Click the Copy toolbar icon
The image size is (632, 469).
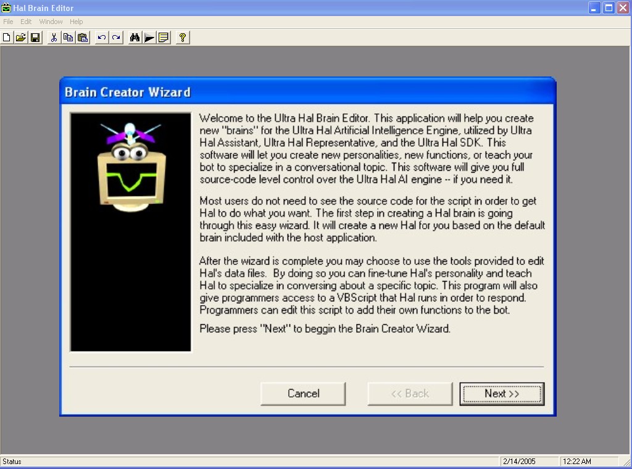(x=68, y=38)
